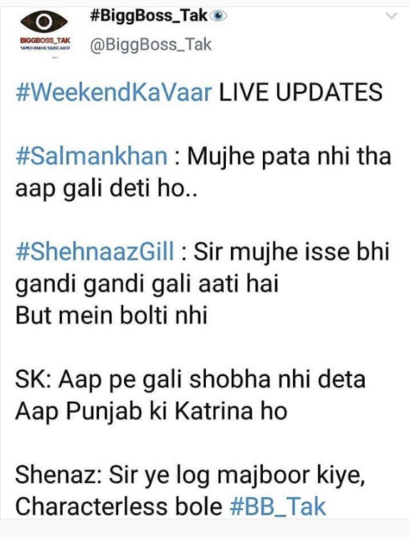The height and width of the screenshot is (540, 409).
Task: Follow the #Salmankhan hashtag link
Action: (92, 156)
